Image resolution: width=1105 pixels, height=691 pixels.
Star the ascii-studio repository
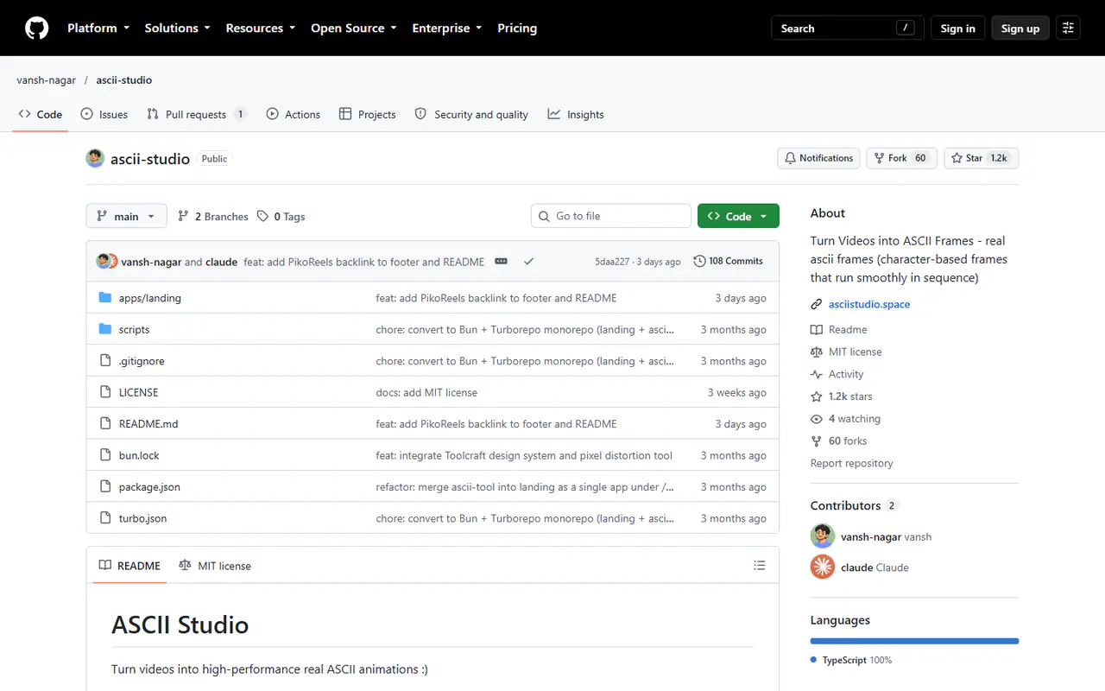tap(982, 158)
